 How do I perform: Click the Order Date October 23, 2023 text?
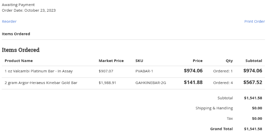29,10
